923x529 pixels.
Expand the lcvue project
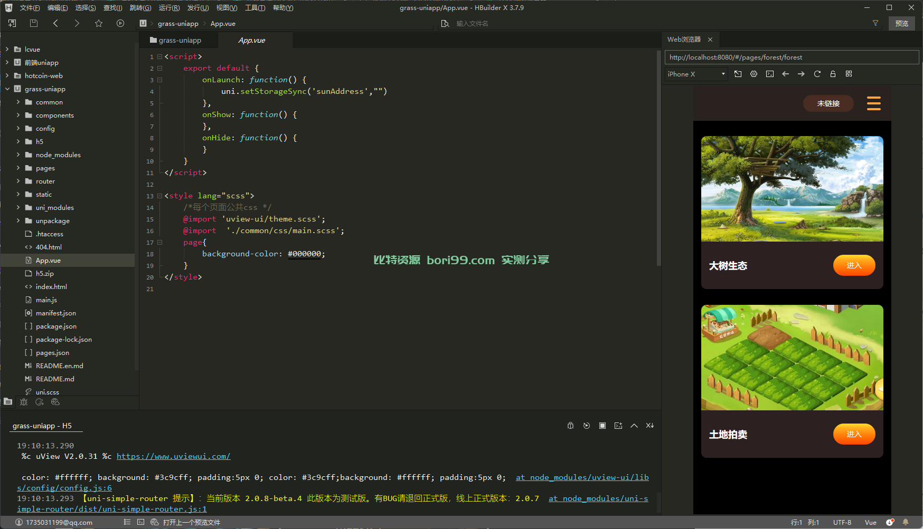[7, 49]
